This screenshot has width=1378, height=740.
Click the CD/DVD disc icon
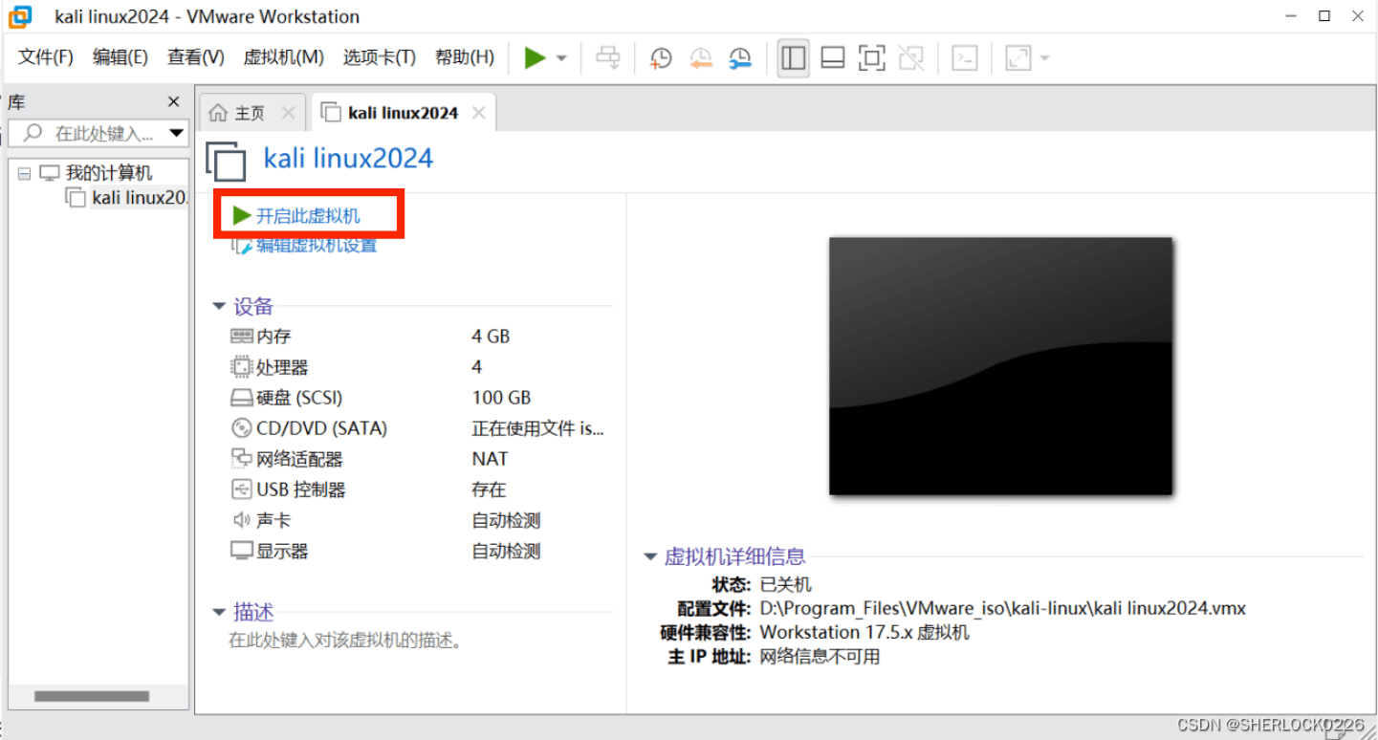click(241, 428)
